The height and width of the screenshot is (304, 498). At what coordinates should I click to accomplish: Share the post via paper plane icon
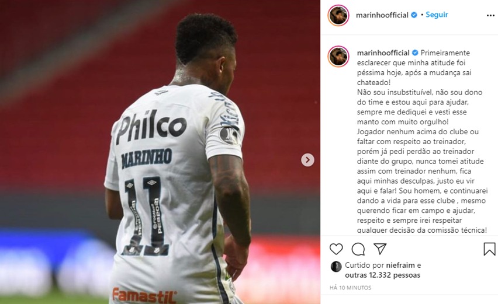(380, 249)
